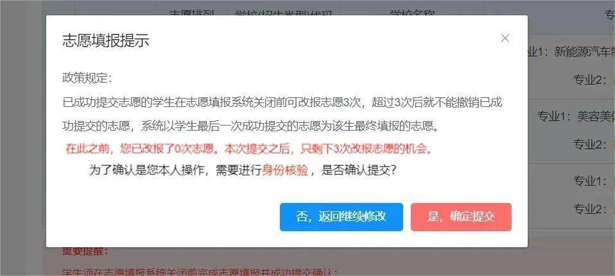The width and height of the screenshot is (615, 276).
Task: Click the 学校(招生类型)代码 column header
Action: click(284, 13)
